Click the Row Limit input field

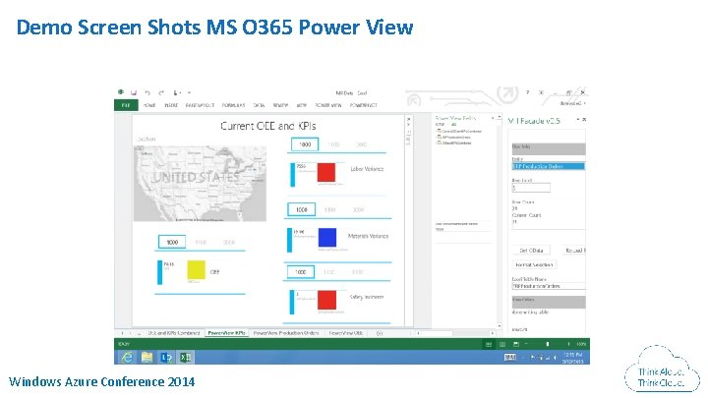[531, 188]
